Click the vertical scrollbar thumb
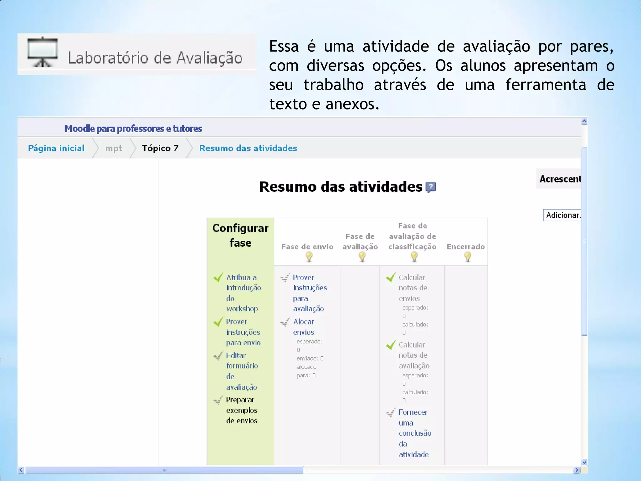This screenshot has width=641, height=481. click(584, 241)
